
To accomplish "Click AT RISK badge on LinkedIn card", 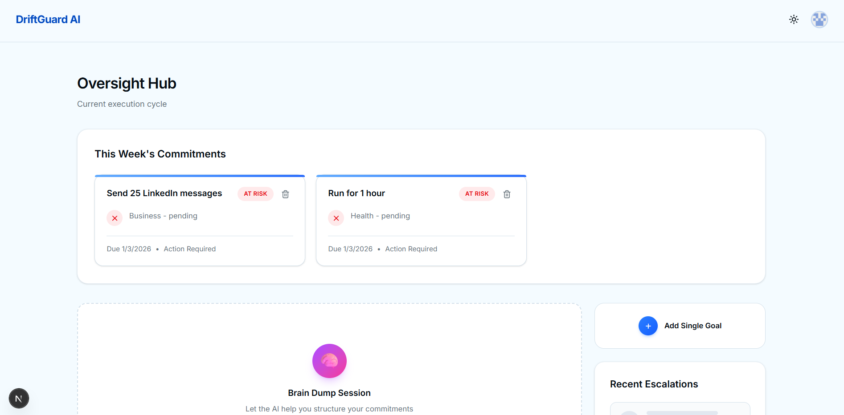I will pos(255,194).
